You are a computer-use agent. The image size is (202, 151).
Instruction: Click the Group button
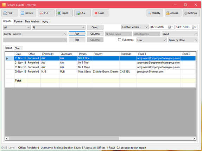click(x=95, y=27)
